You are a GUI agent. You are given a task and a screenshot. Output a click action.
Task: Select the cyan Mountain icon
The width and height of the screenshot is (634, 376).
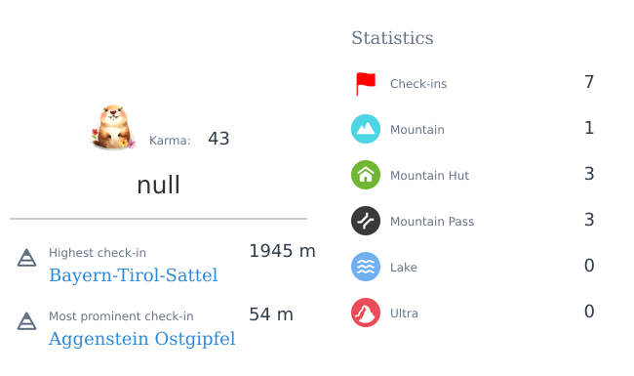[366, 129]
